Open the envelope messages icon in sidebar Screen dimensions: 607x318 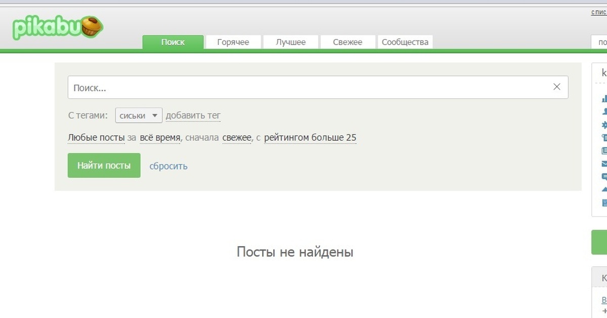(604, 164)
